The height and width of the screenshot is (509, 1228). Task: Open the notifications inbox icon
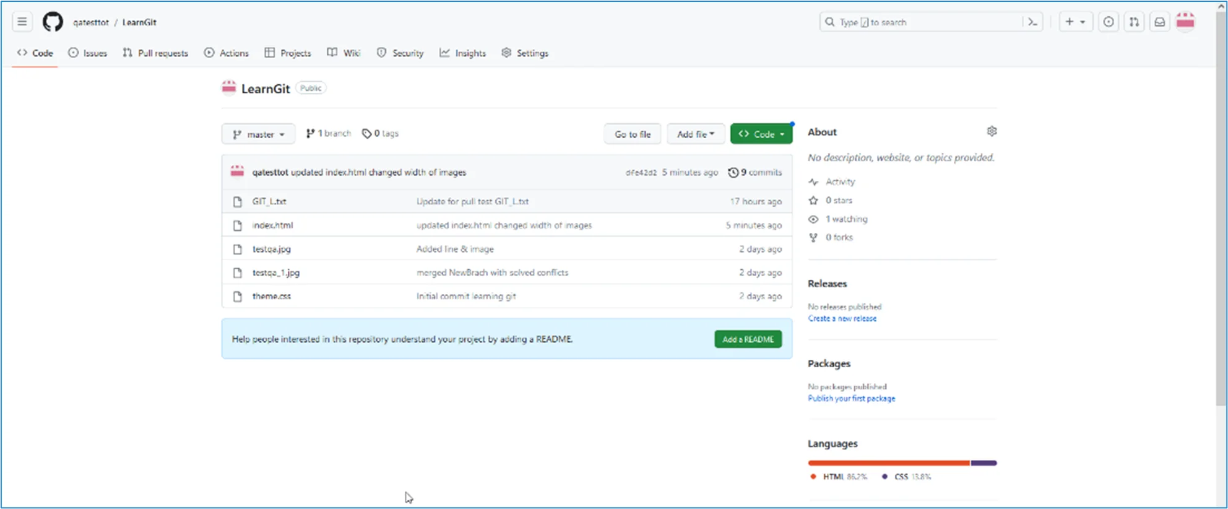1160,22
